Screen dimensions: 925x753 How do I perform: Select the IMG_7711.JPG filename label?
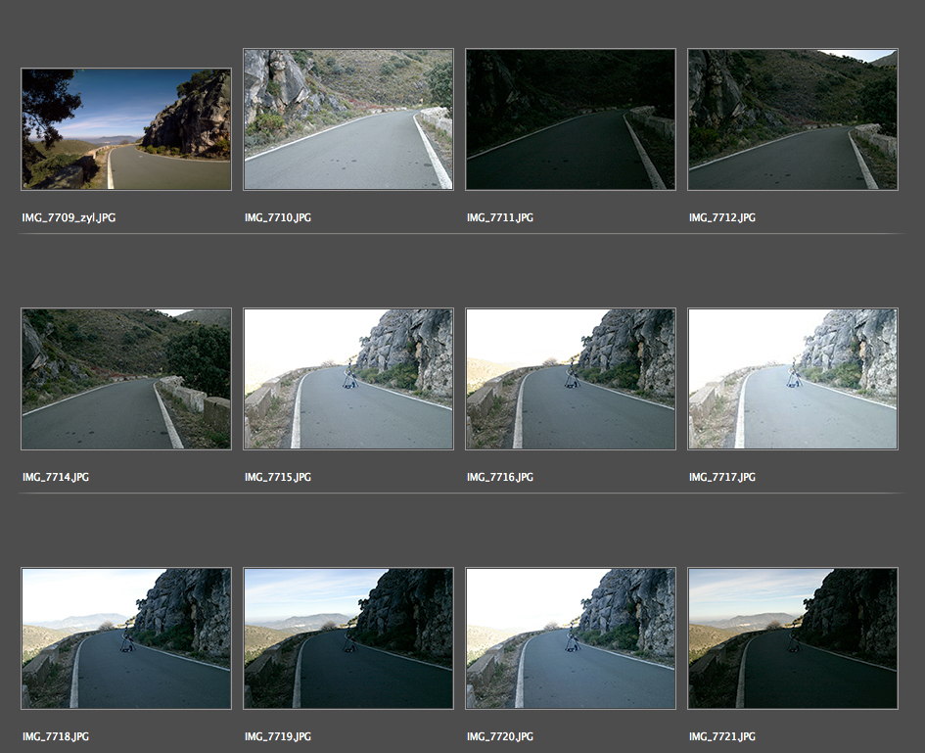(x=500, y=217)
